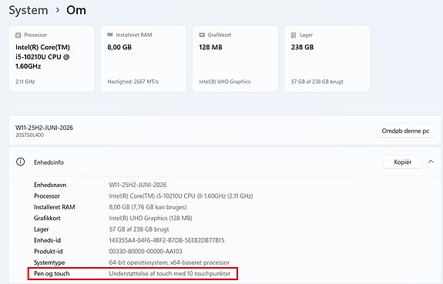Click the Grafikkort display icon
Screen dimensions: 443x284
[x=202, y=35]
